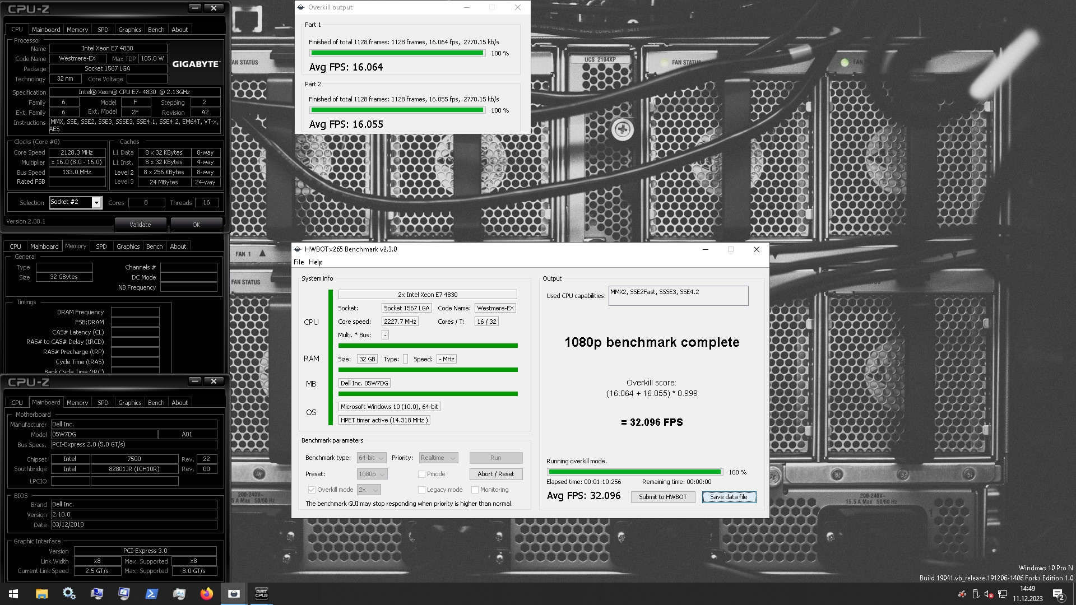Screen dimensions: 1076x605
Task: Click the Core speed 2227.7 MHz value
Action: click(400, 322)
